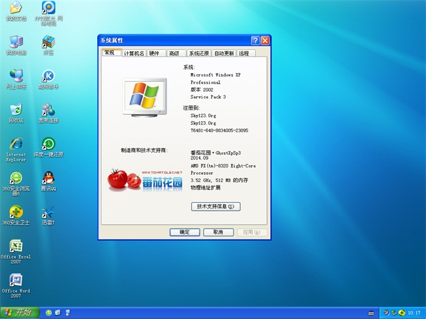Switch to the 硬件 tab
This screenshot has height=319, width=426.
pyautogui.click(x=154, y=53)
